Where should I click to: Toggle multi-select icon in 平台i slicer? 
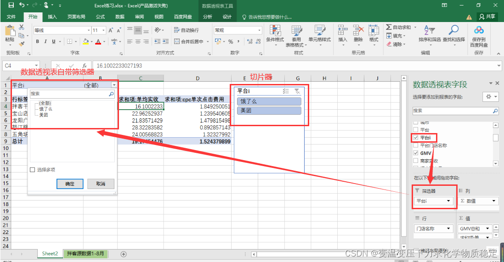click(286, 91)
